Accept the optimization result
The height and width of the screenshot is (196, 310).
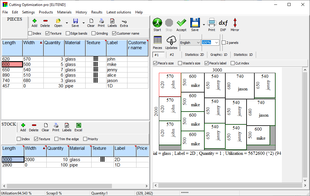coord(181,23)
